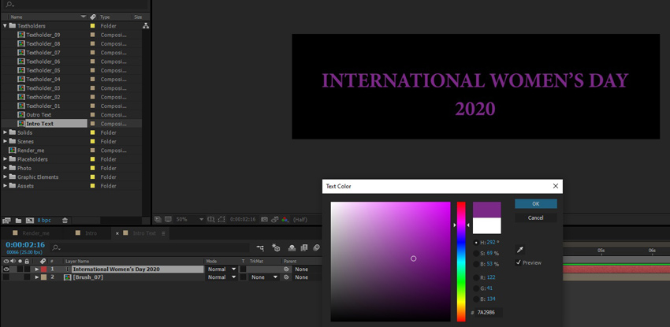Select the R red radio button
This screenshot has height=327, width=670.
(476, 277)
